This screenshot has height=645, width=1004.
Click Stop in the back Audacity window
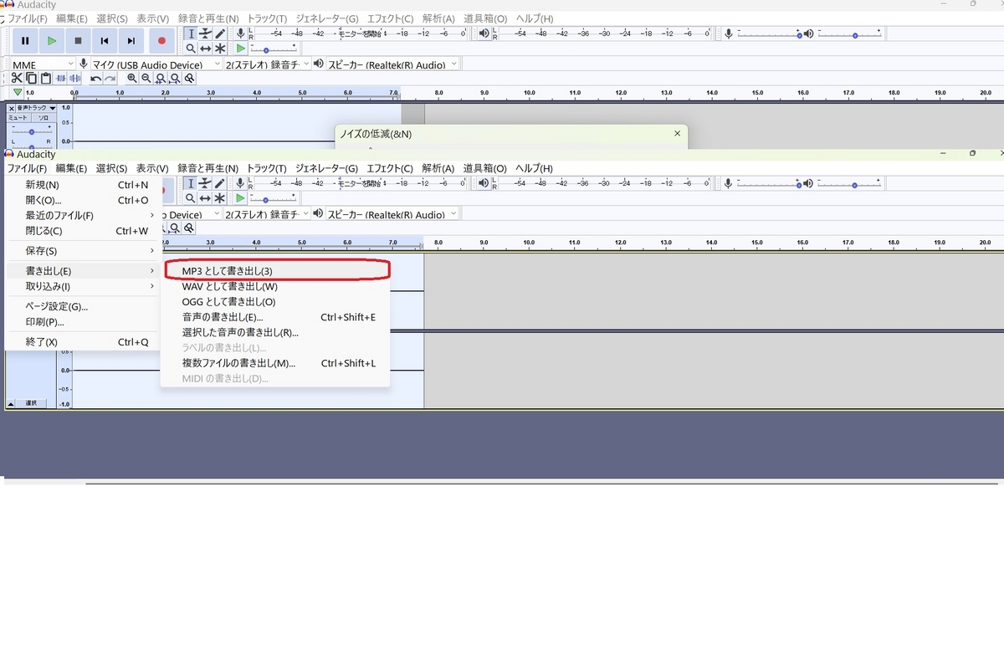click(78, 40)
